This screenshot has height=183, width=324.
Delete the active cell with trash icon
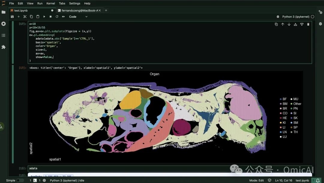coord(308,24)
